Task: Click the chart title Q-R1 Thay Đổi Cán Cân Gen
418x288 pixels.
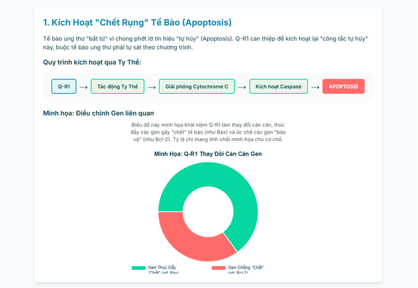Action: tap(208, 153)
